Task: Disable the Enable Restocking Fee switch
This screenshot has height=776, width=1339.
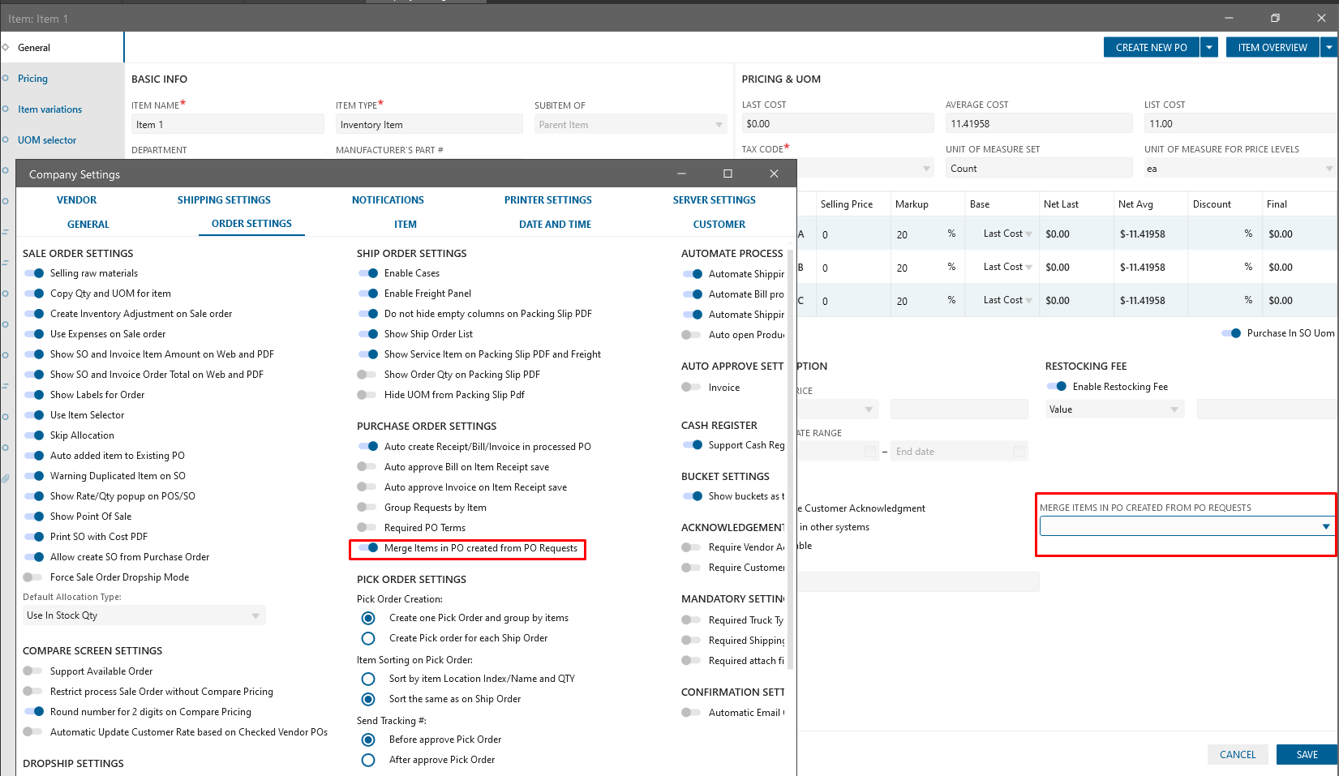Action: click(1057, 387)
